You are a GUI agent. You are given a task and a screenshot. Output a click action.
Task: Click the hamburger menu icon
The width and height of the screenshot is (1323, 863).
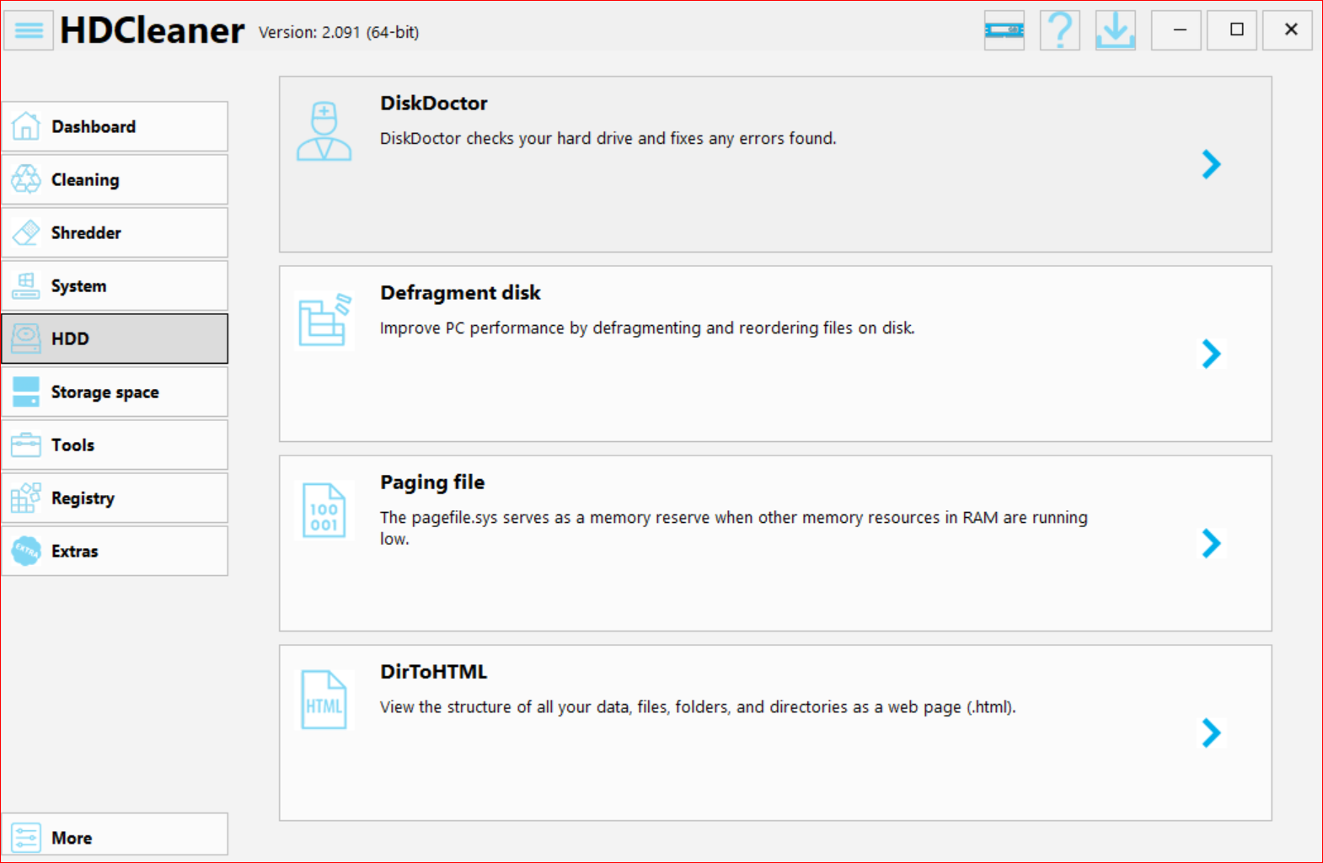pos(29,31)
